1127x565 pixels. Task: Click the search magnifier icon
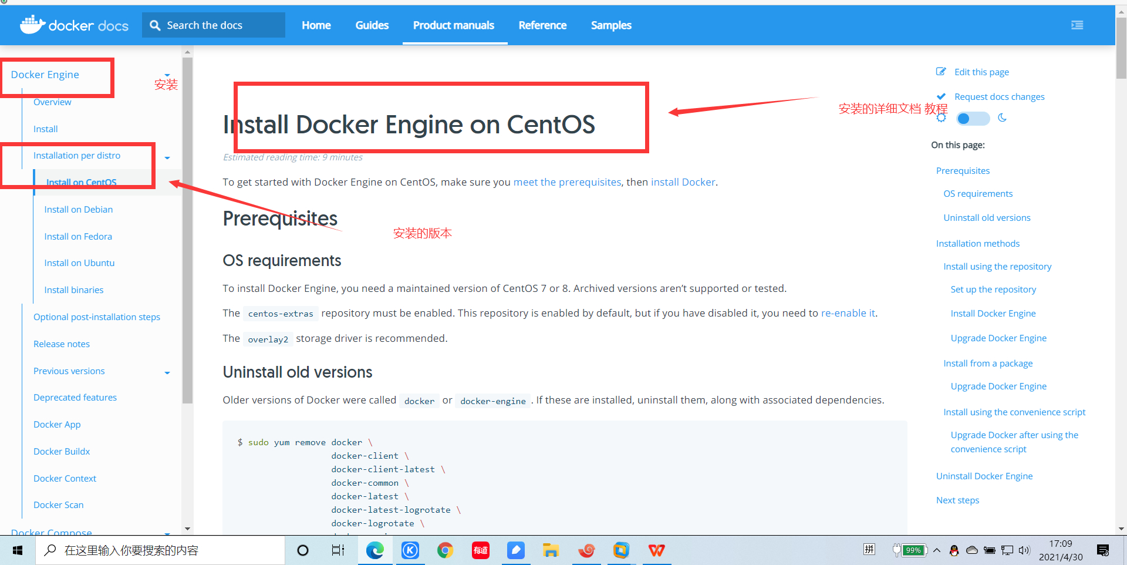coord(155,25)
